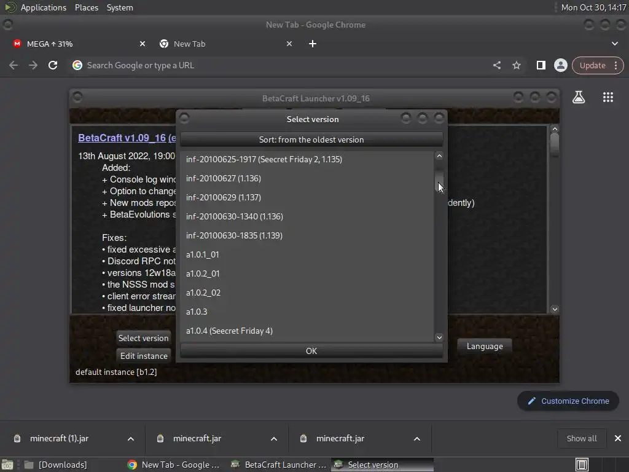
Task: Select version a1.0.3
Action: 307,312
